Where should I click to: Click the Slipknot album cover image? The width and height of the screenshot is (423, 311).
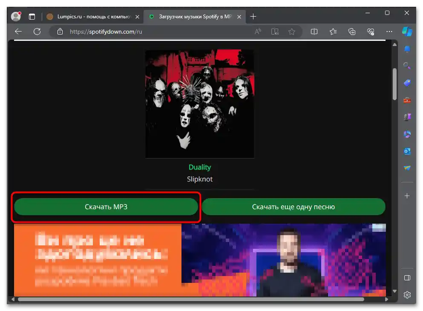coord(200,104)
